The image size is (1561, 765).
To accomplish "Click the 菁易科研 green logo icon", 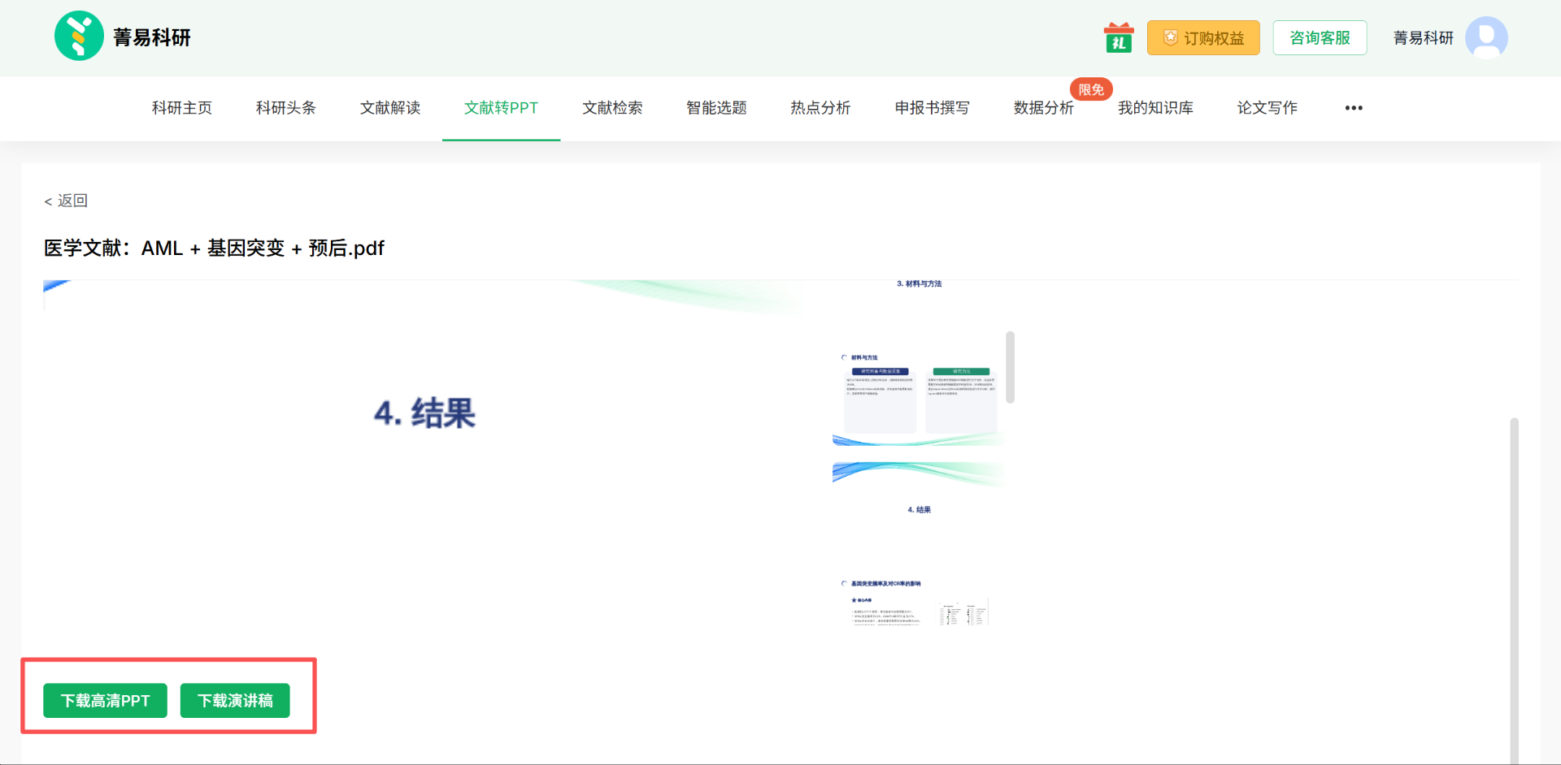I will [79, 37].
